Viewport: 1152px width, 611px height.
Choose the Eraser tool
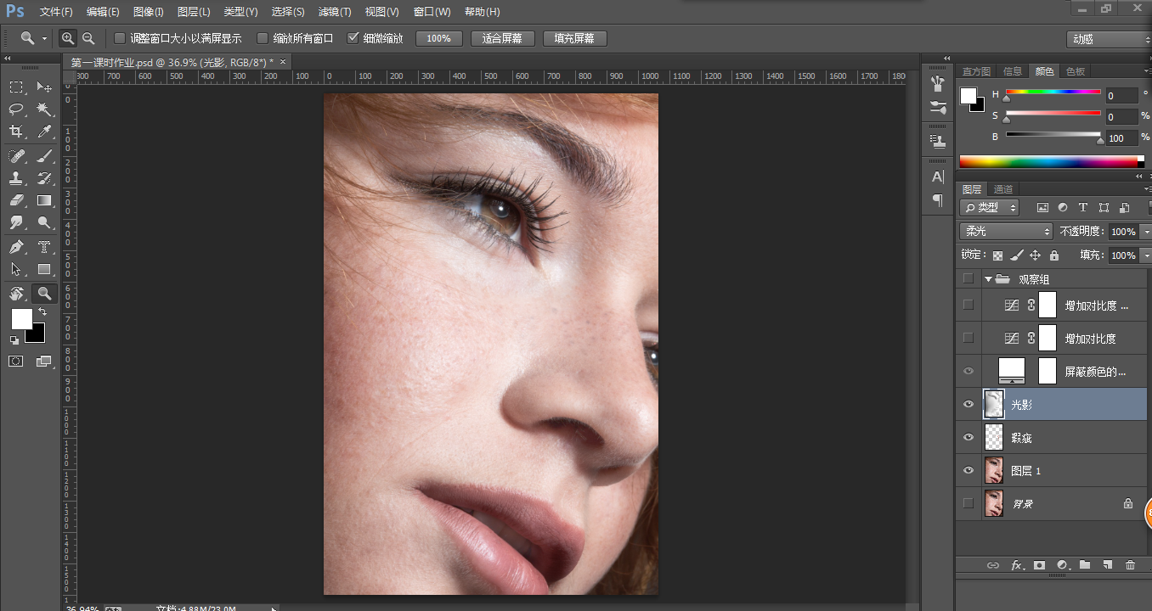(16, 201)
